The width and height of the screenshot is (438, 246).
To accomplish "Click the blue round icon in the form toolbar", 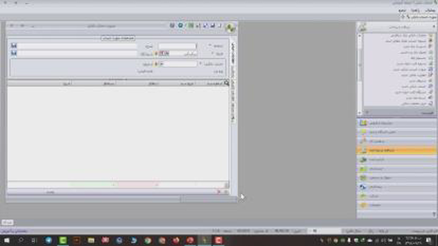I will point(181,25).
